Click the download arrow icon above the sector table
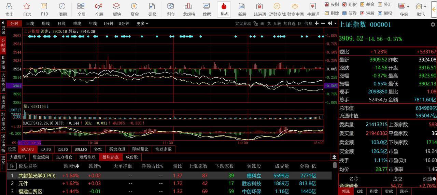 334,157
